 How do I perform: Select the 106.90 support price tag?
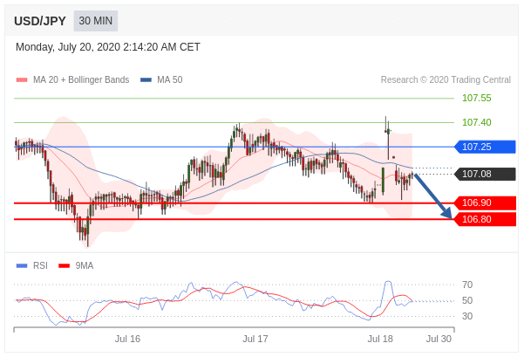click(x=485, y=203)
